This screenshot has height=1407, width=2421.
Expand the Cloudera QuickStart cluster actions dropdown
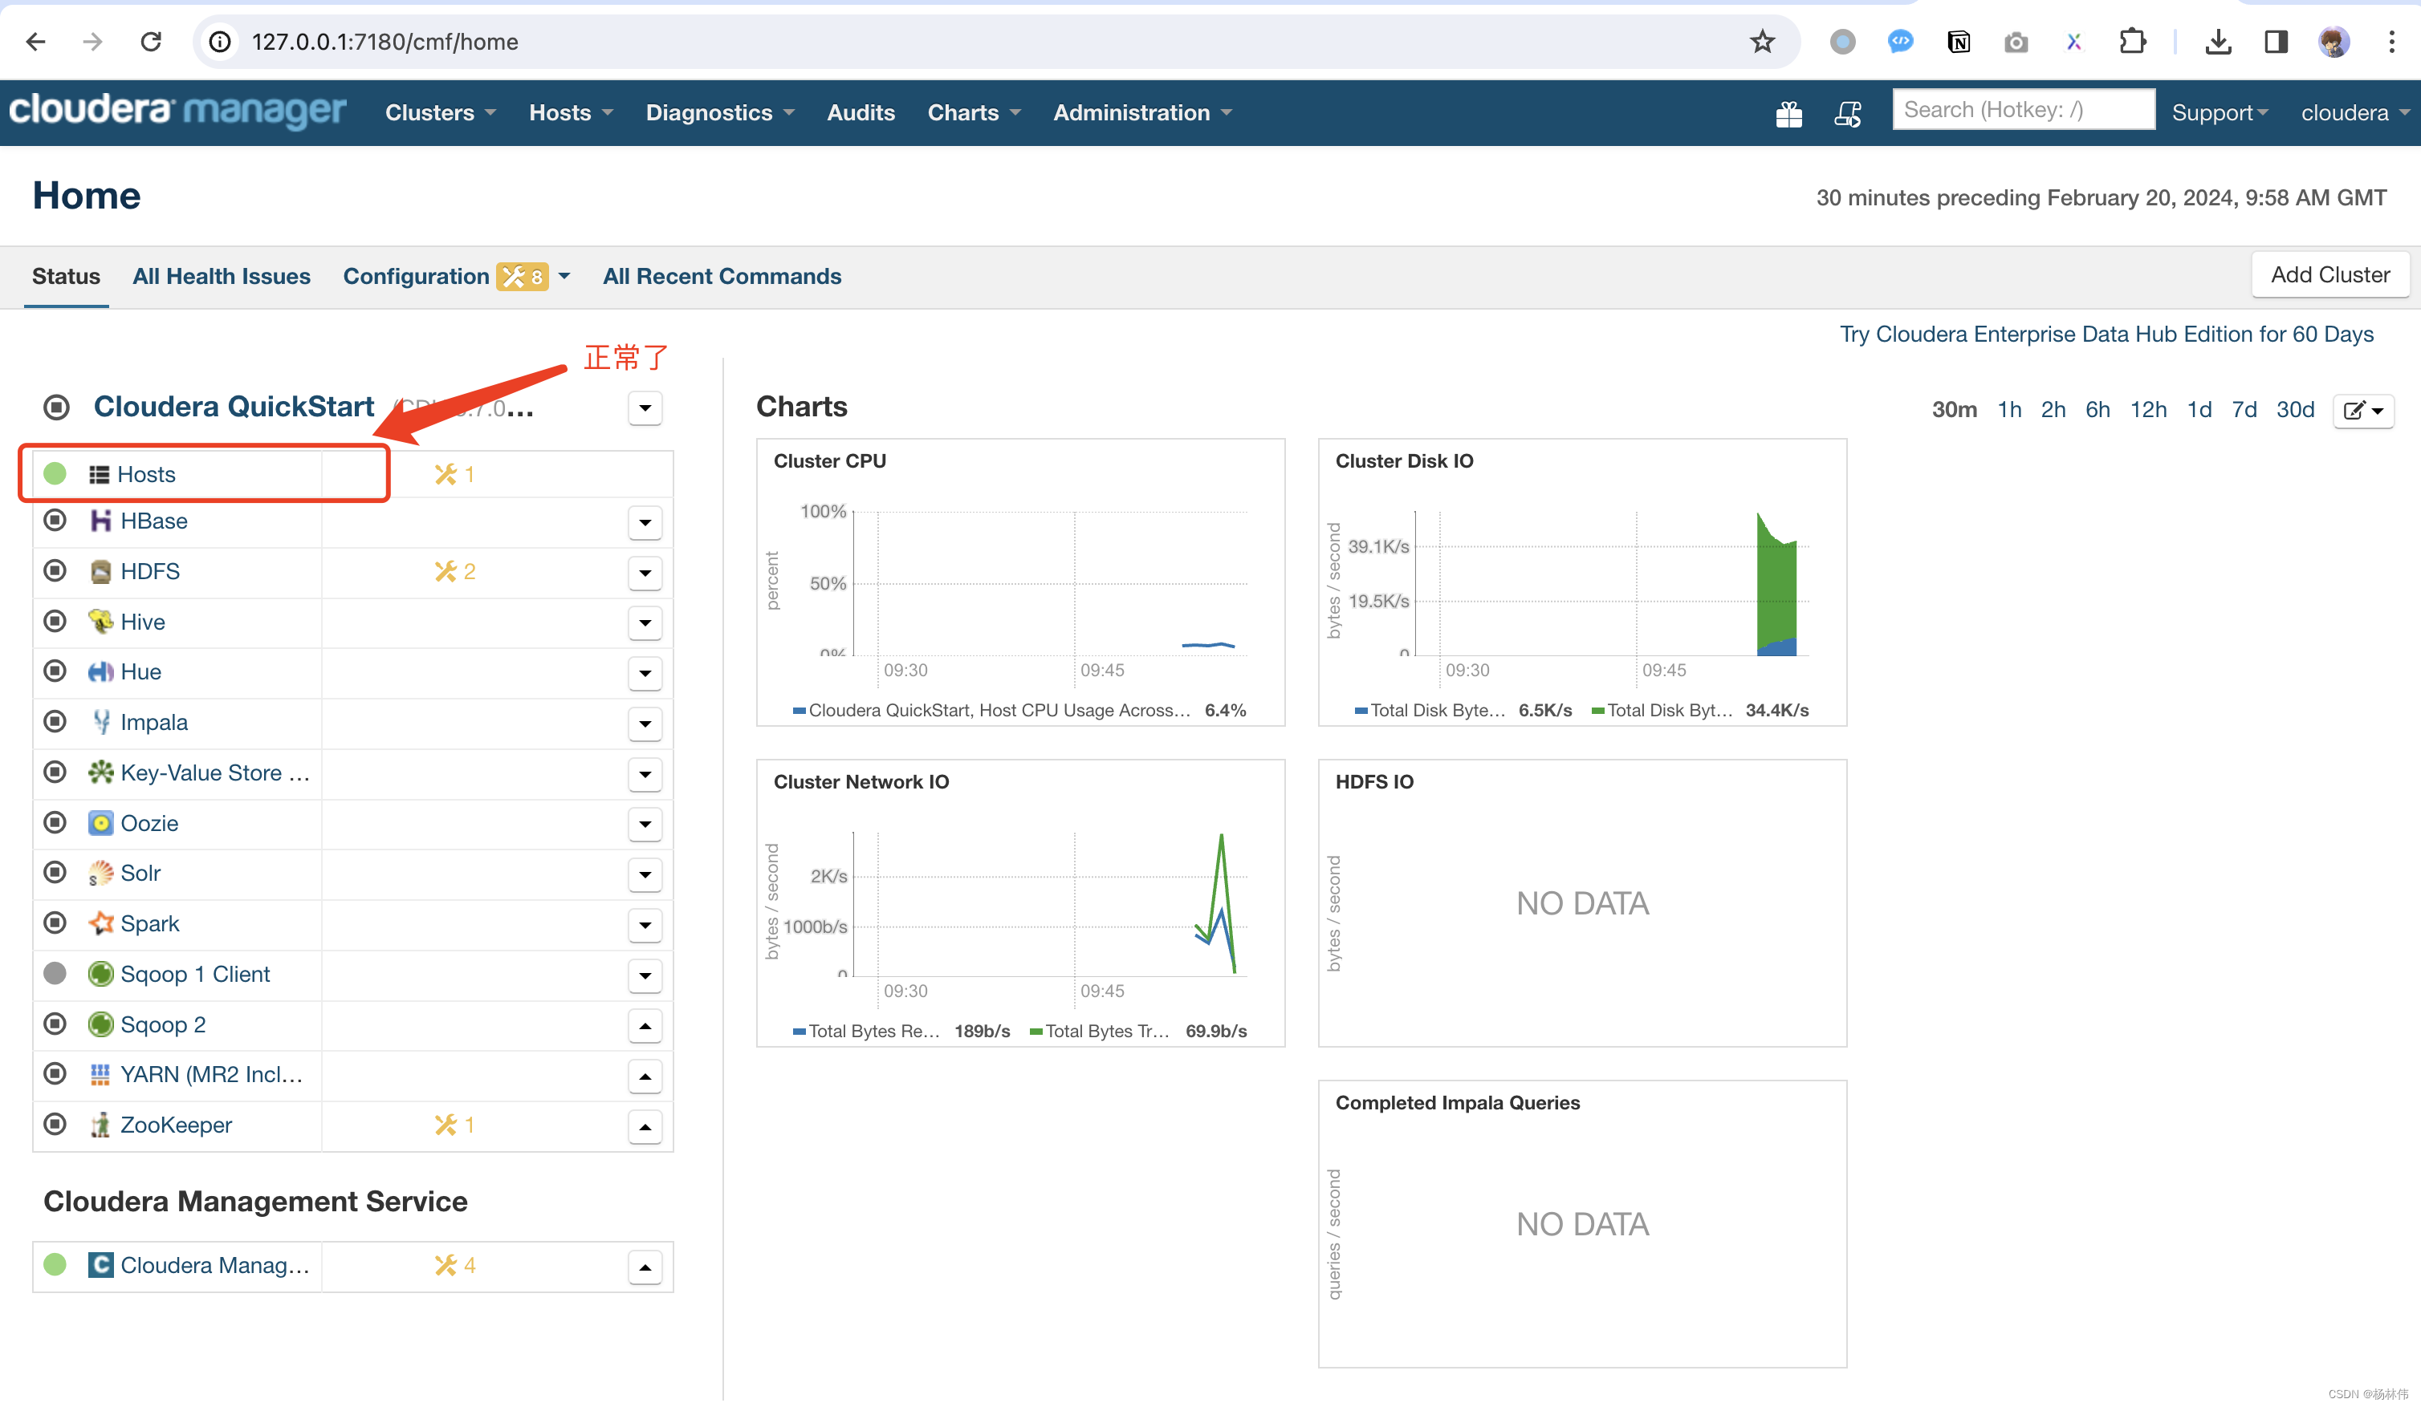click(645, 408)
